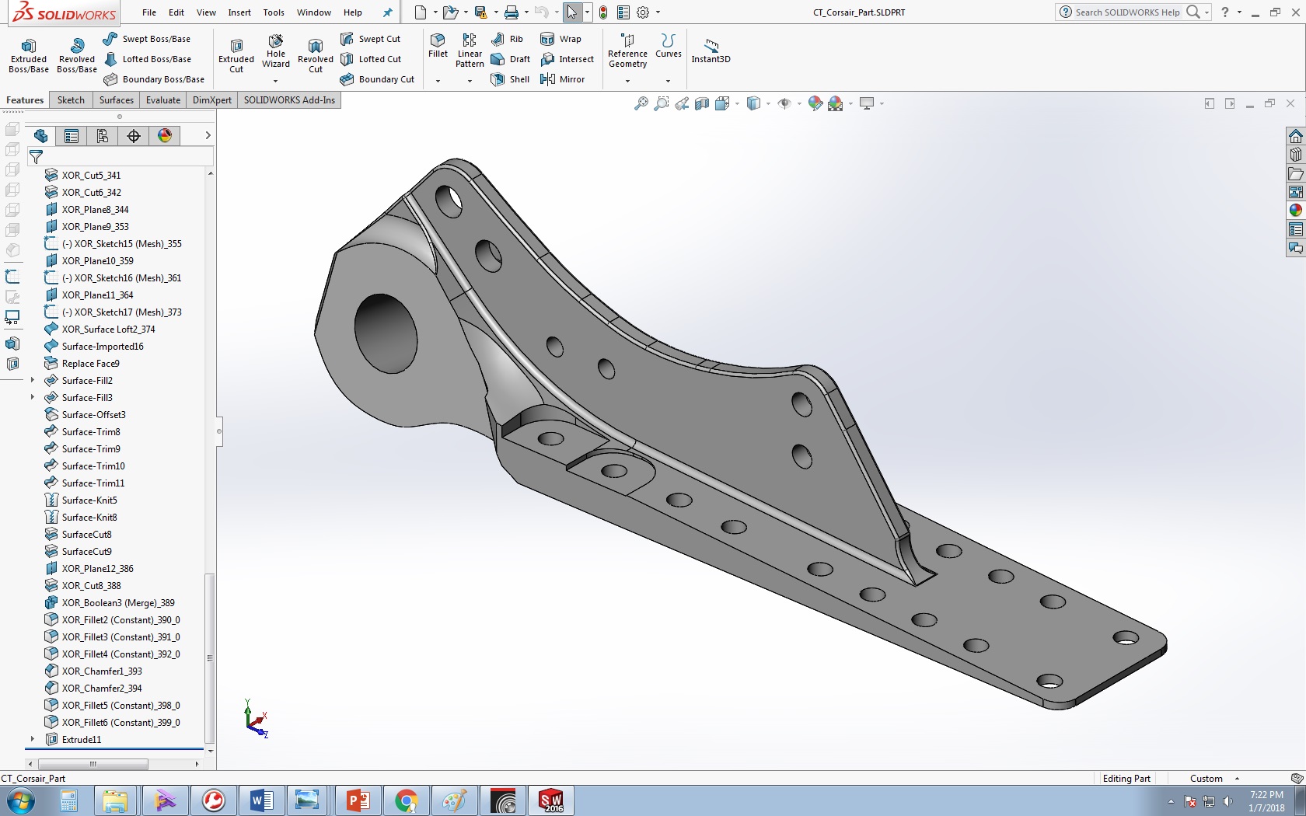Viewport: 1306px width, 816px height.
Task: Open SOLIDWORKS Resources in task pane
Action: click(1295, 136)
